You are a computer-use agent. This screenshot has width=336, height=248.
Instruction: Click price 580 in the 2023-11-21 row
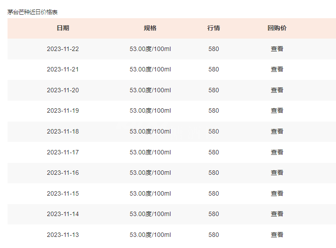click(x=214, y=69)
